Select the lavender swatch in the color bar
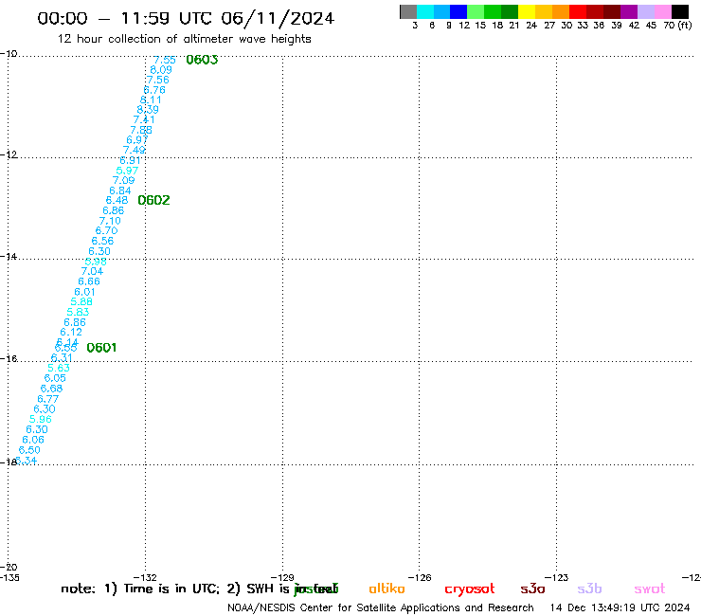Screen dimensions: 701x616 [646, 11]
